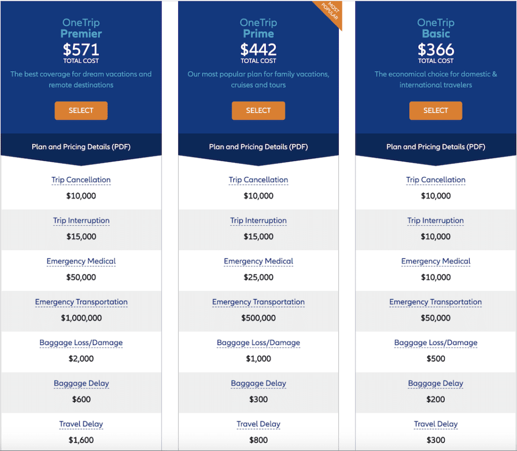Click Baggage Loss/Damage under Prime plan
The image size is (517, 451).
click(258, 343)
